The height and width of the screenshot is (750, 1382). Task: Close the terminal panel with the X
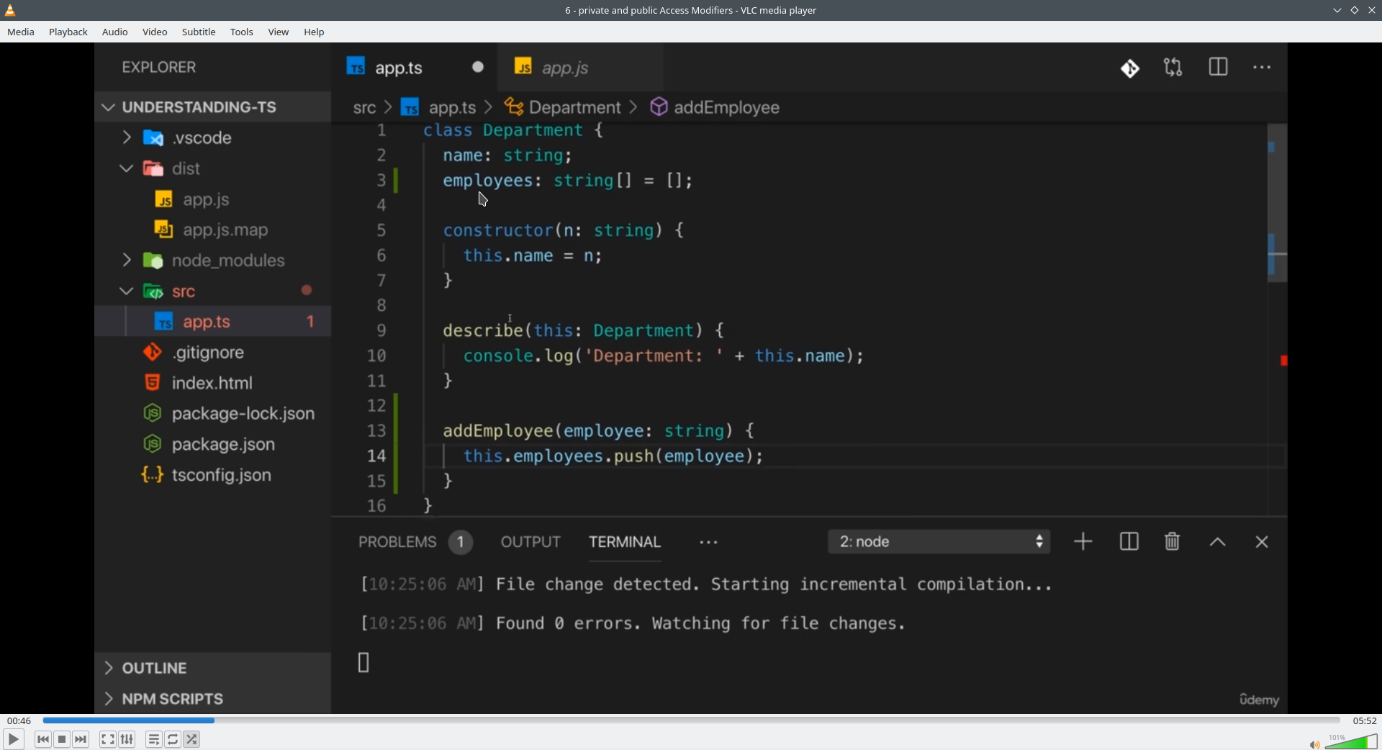pyautogui.click(x=1262, y=543)
